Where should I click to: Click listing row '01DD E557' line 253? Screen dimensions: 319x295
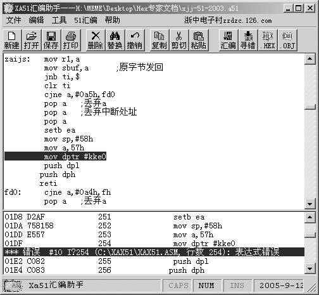[154, 235]
